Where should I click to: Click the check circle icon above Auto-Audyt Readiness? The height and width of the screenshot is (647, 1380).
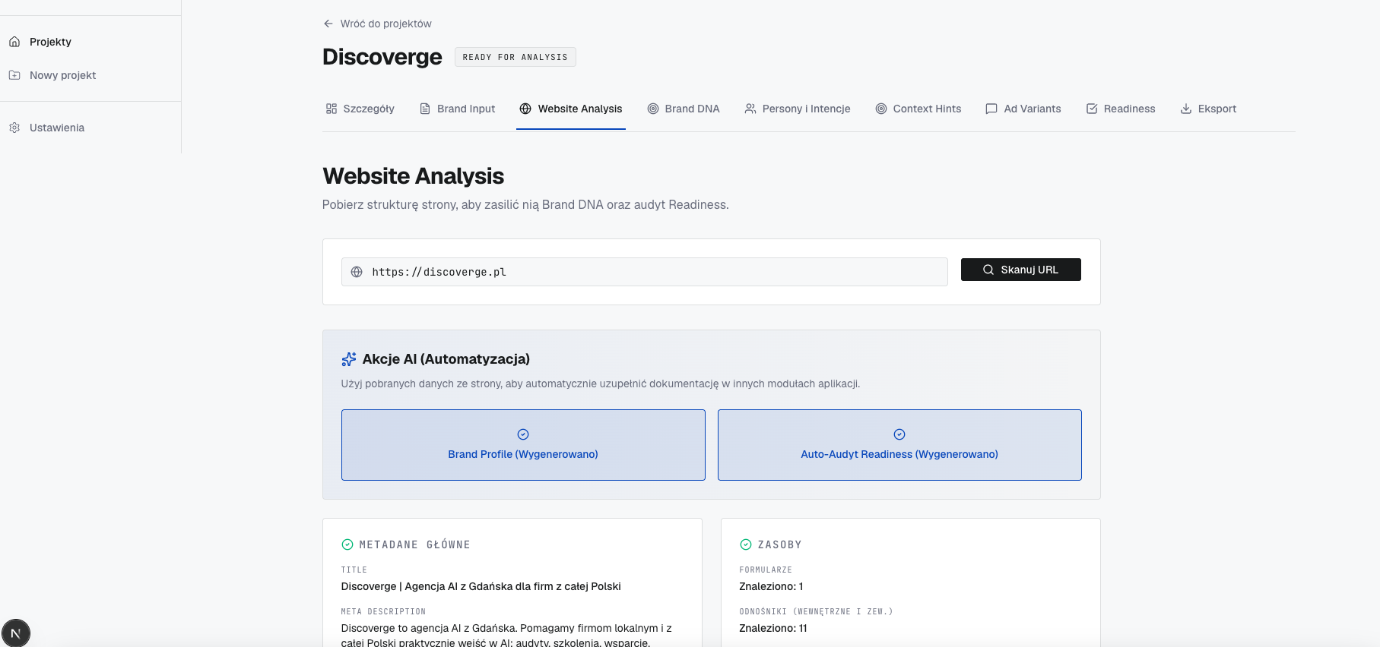click(899, 434)
